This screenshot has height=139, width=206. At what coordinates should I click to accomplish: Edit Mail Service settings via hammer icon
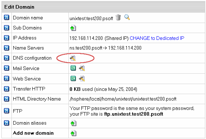(82, 68)
